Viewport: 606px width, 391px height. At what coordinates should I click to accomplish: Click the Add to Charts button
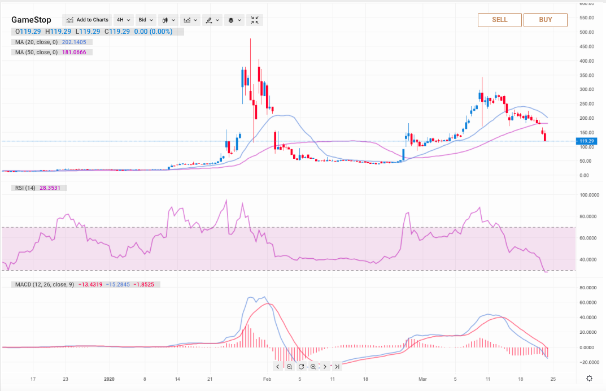tap(87, 20)
